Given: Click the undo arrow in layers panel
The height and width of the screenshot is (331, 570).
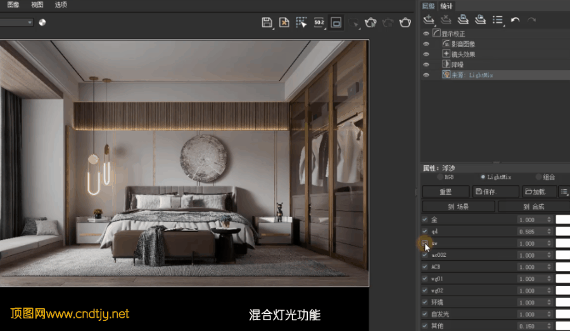Looking at the screenshot, I should [515, 20].
